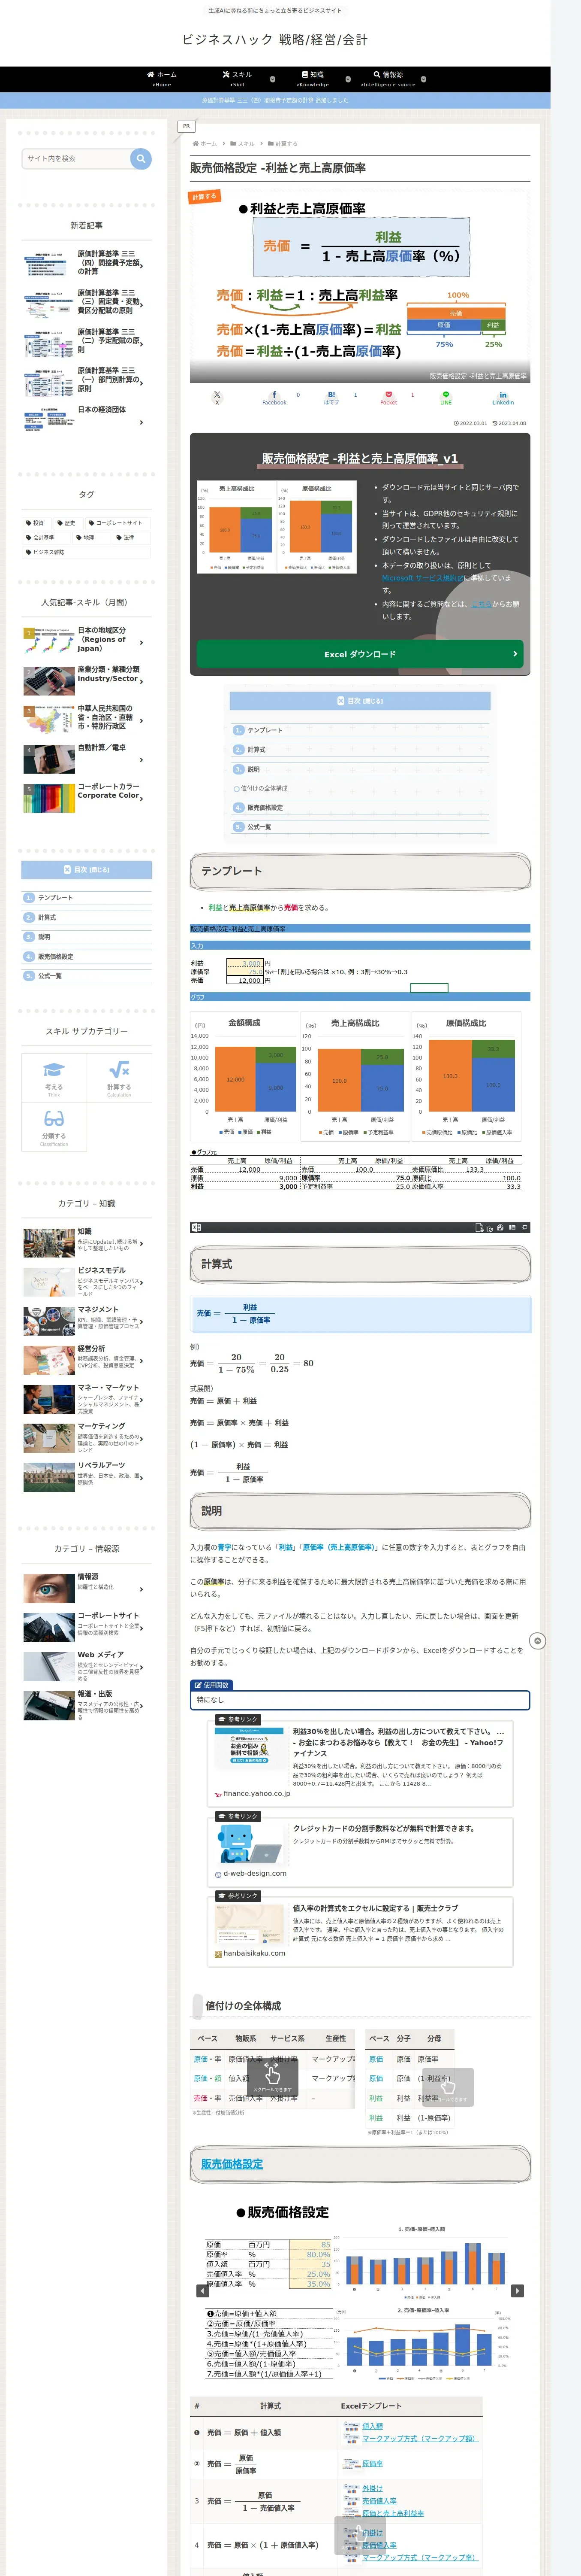Click the ビジネスハック 戦略/経営/会計 site title

276,40
